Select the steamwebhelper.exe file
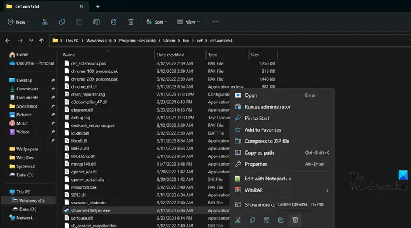 click(90, 210)
